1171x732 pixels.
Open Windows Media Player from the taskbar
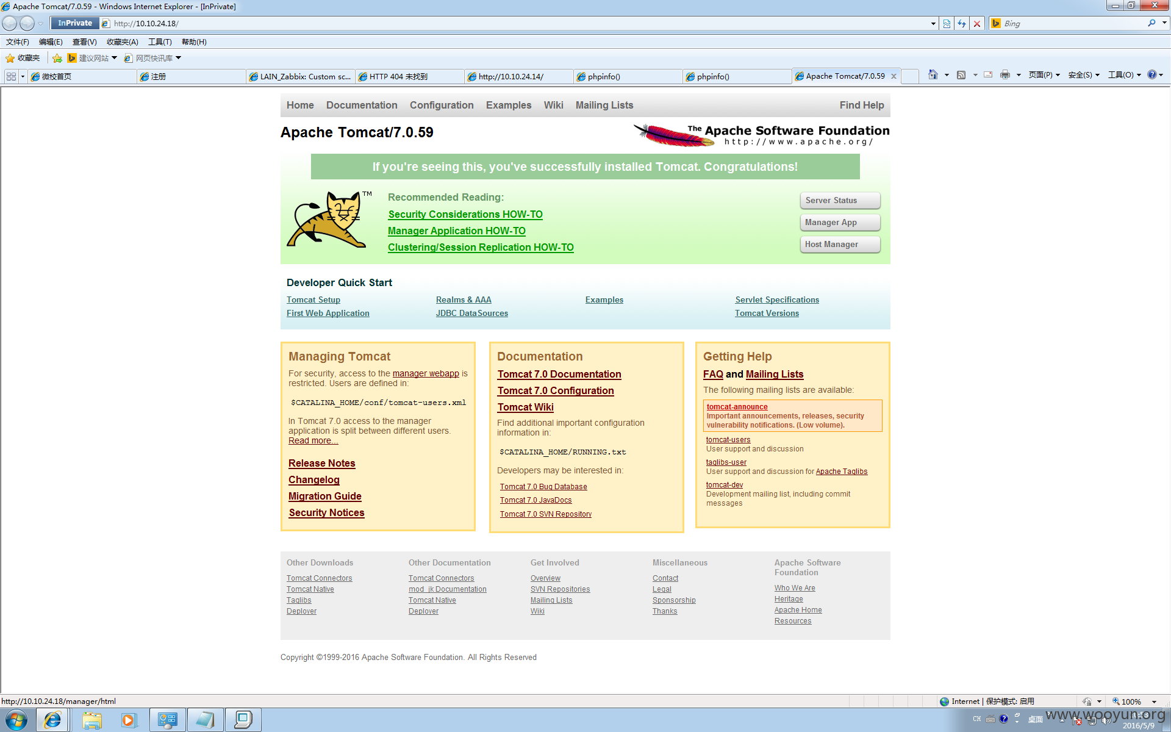[128, 720]
